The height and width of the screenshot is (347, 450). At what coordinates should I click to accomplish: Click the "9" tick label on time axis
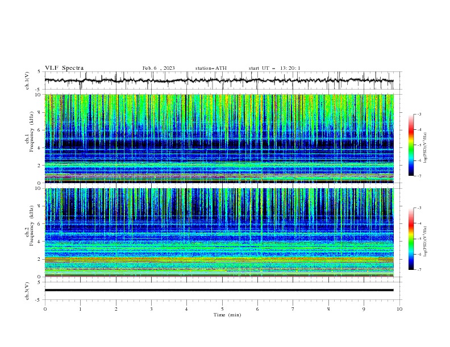pyautogui.click(x=364, y=309)
